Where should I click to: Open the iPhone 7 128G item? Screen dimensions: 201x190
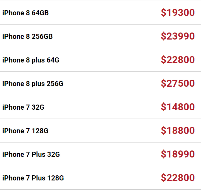(x=100, y=131)
